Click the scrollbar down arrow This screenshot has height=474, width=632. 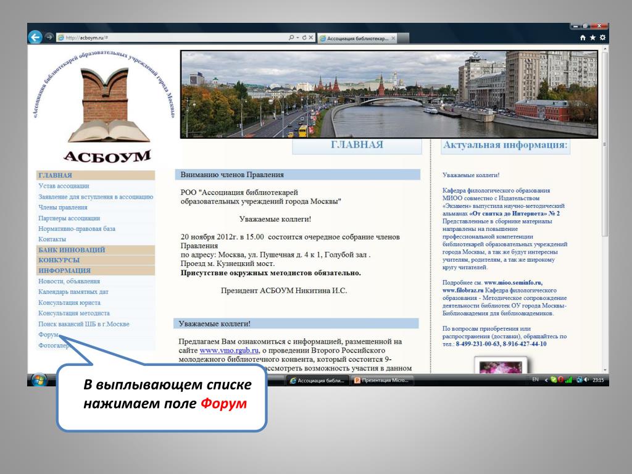click(605, 370)
